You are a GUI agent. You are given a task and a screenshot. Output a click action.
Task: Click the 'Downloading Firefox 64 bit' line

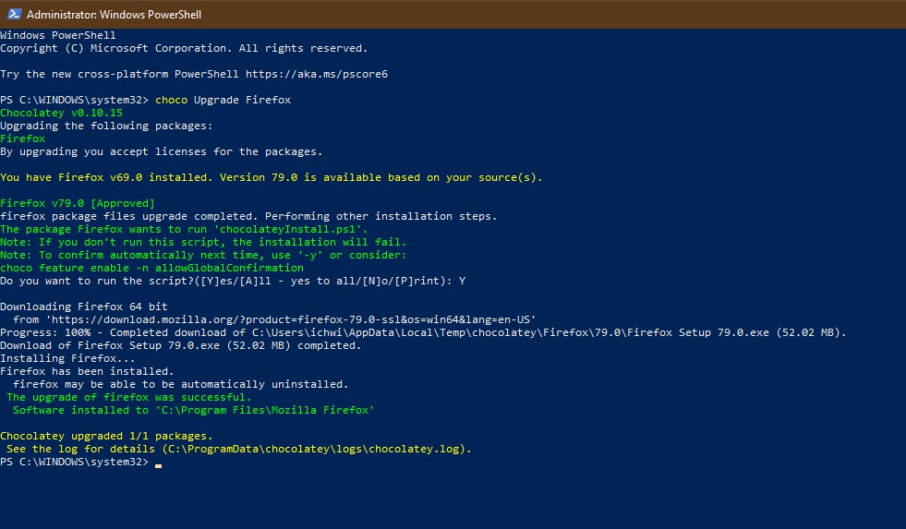pyautogui.click(x=84, y=307)
